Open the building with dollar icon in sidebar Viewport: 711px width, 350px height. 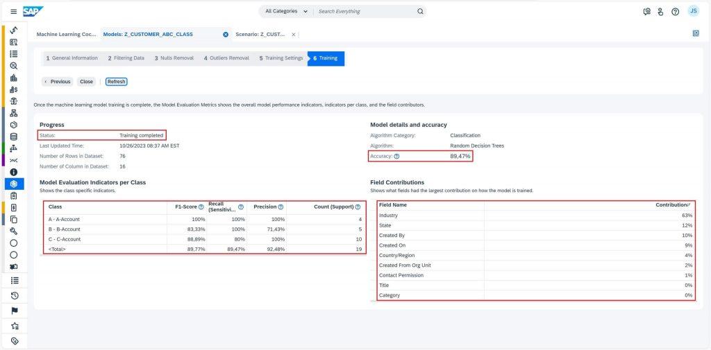[x=14, y=89]
